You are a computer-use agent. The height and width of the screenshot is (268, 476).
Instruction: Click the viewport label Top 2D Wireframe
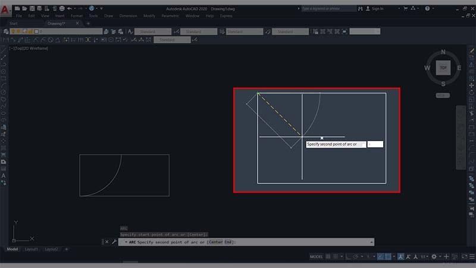[29, 48]
